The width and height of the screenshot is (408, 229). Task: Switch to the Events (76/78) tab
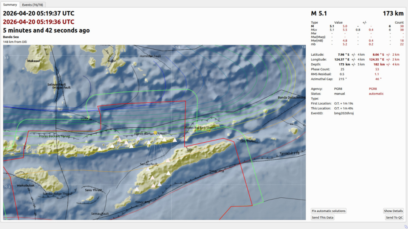[32, 5]
